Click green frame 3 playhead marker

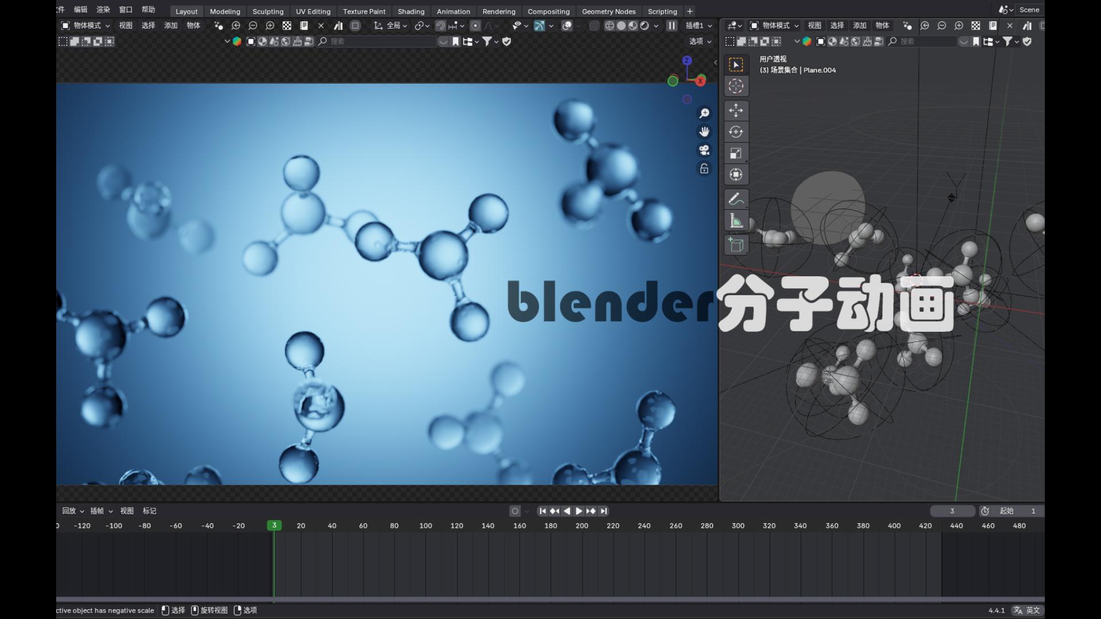click(274, 525)
